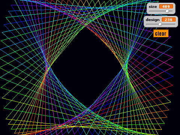Click the size value readout 409
180x135 pixels.
[x=166, y=6]
